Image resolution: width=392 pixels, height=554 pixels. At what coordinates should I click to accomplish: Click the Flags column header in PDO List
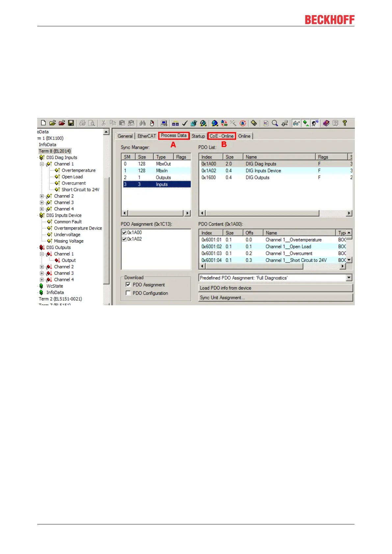coord(331,157)
